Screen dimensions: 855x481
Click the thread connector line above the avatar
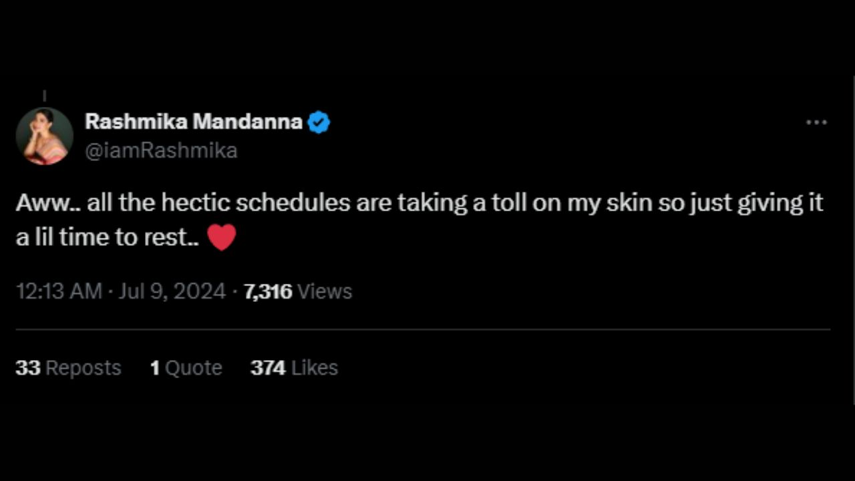44,96
